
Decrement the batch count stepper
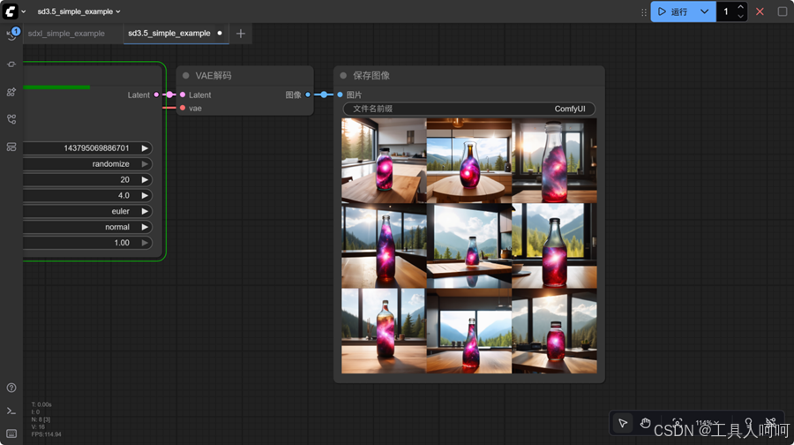[x=740, y=16]
